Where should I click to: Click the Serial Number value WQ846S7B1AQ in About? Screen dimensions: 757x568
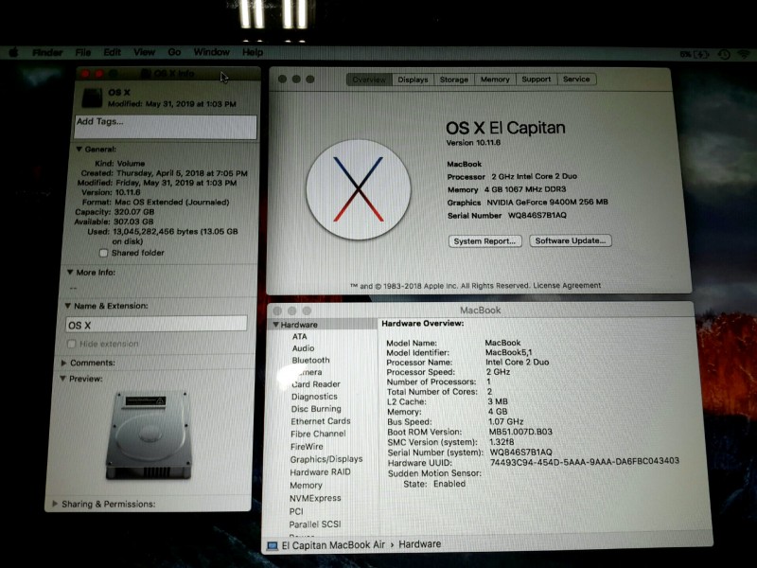tap(537, 216)
